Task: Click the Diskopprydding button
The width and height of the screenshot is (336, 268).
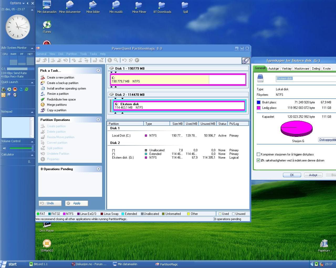Action: [x=327, y=140]
